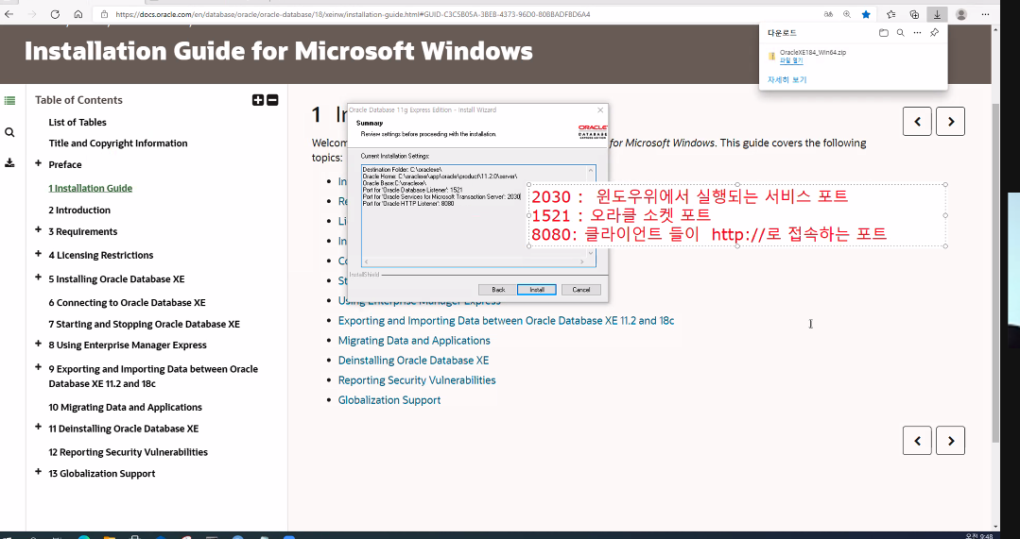Click the OracleXE184_Win64.zip file icon
This screenshot has height=539, width=1020.
point(771,56)
